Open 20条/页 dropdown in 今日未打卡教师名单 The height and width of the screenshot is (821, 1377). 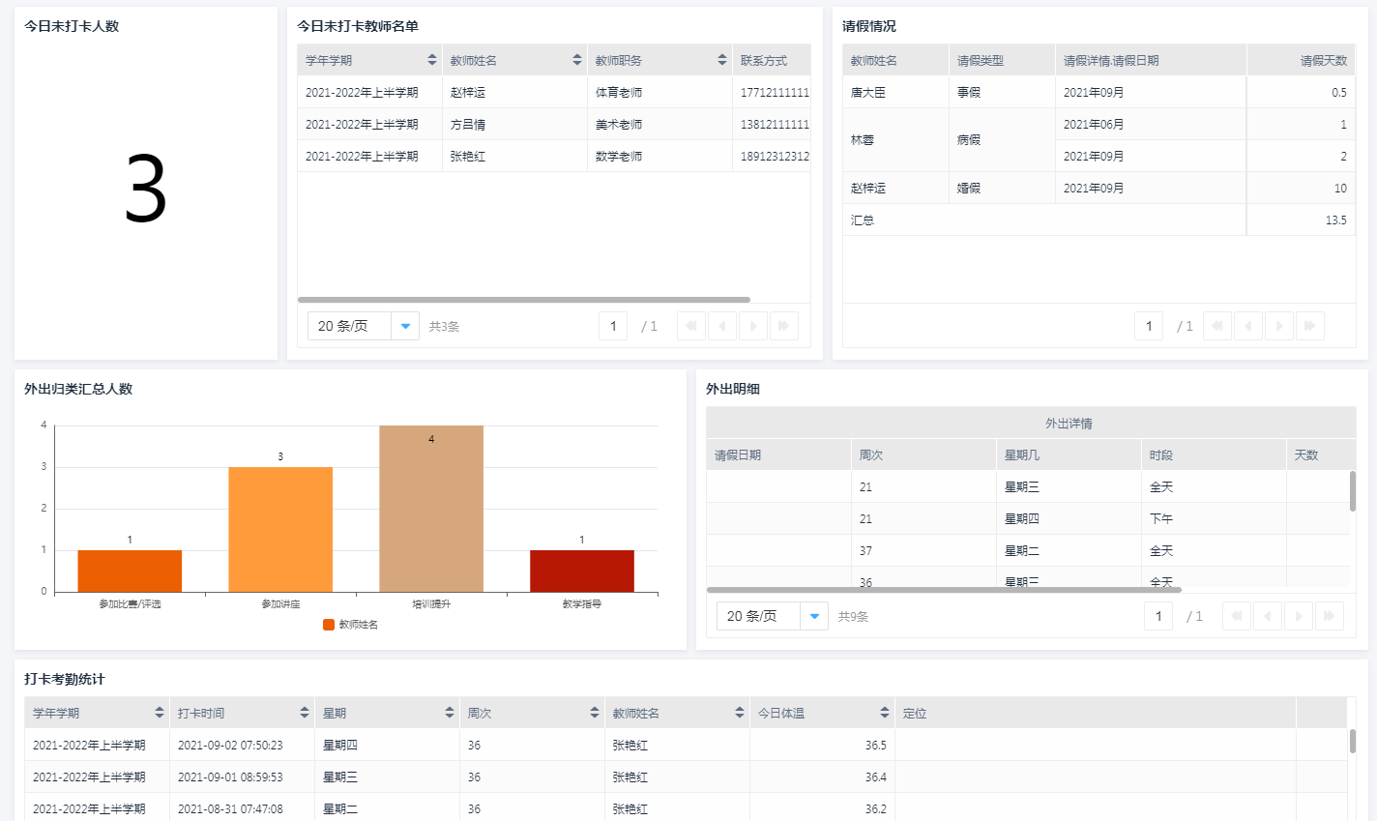click(405, 326)
